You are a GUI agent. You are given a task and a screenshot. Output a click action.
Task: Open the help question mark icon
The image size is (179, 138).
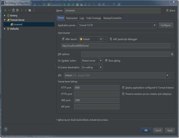coord(6,130)
